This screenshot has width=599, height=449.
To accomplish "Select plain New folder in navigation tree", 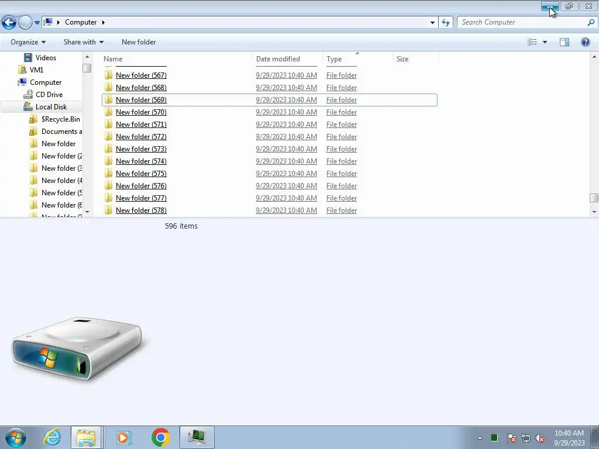I will coord(58,144).
